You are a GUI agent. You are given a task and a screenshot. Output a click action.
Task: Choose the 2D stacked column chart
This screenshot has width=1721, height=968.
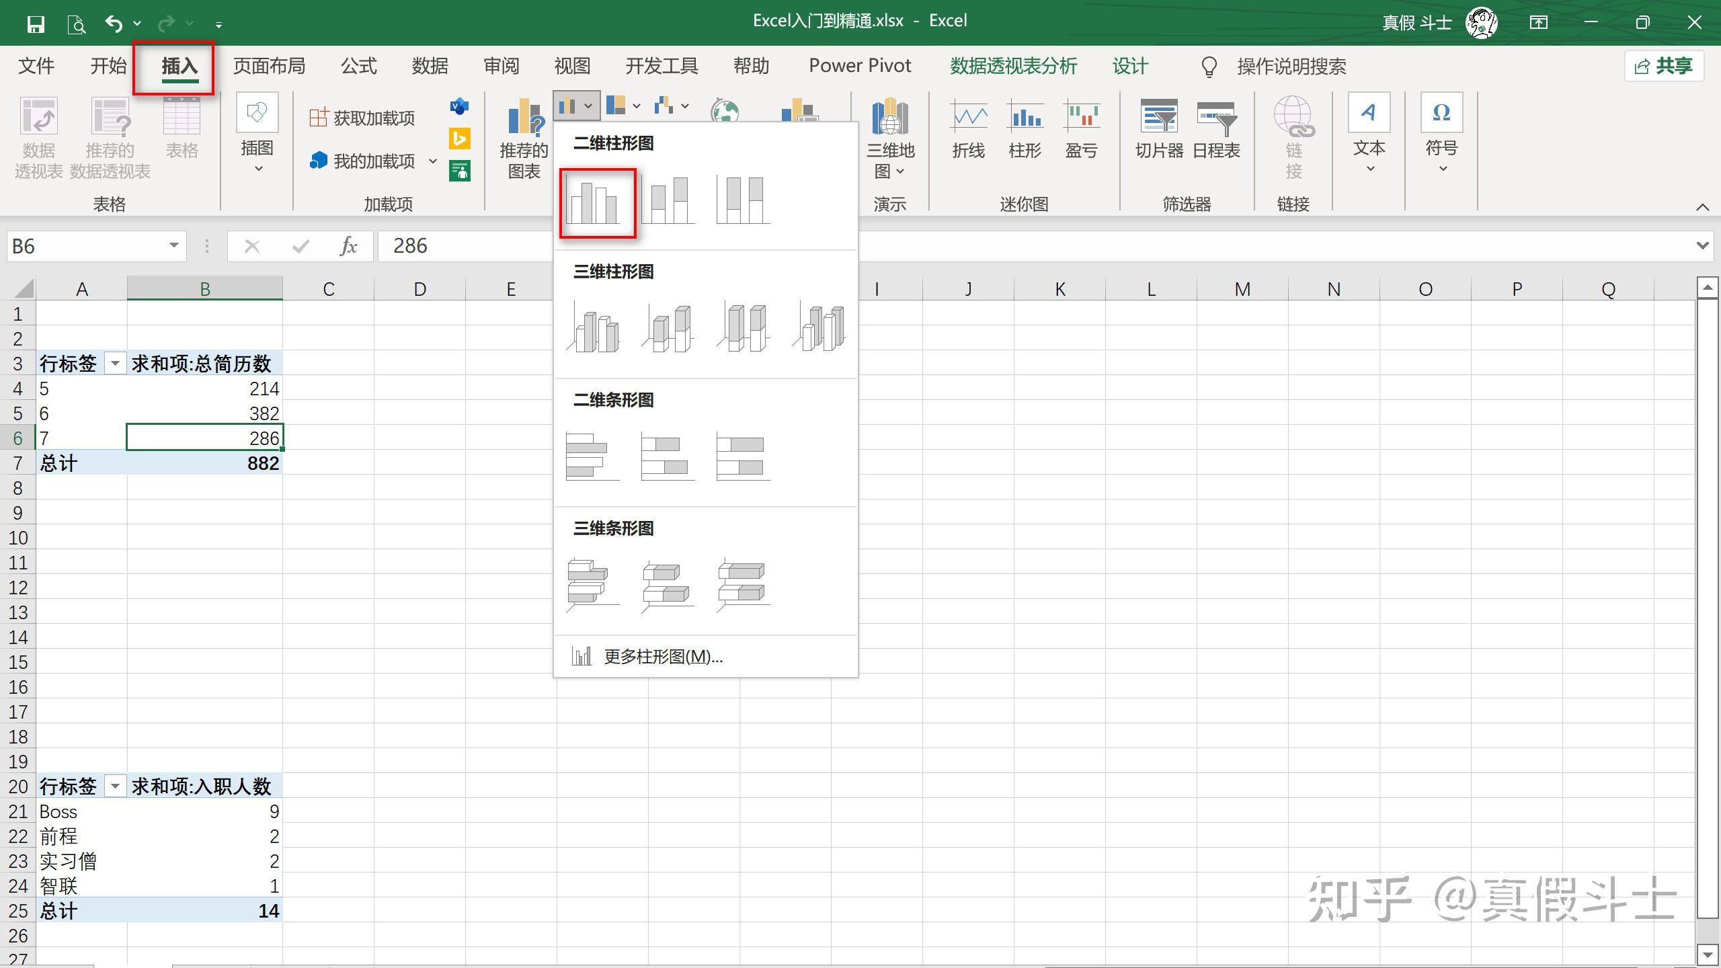(668, 200)
